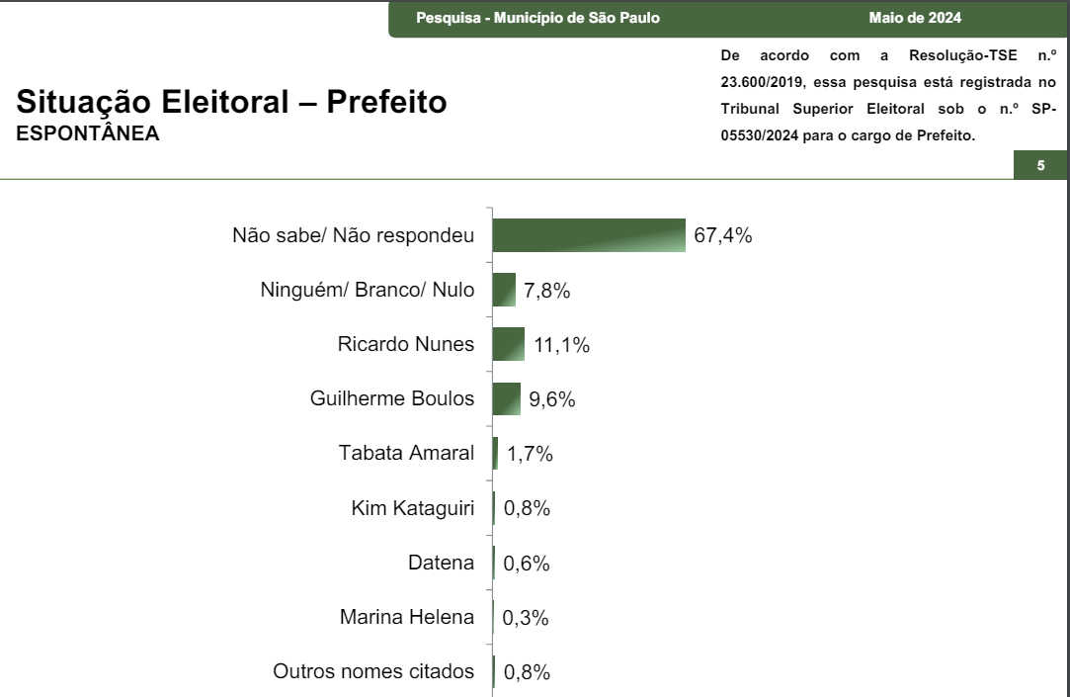
Task: Click the Situação Eleitoral – Prefeito title
Action: (x=231, y=102)
